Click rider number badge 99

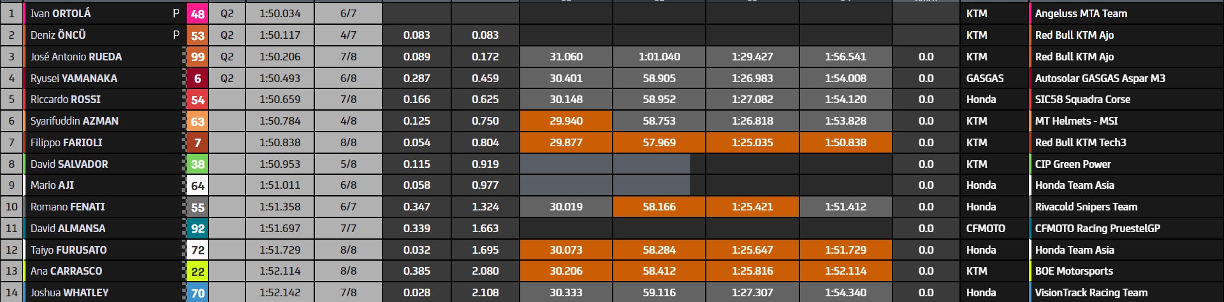(x=198, y=57)
